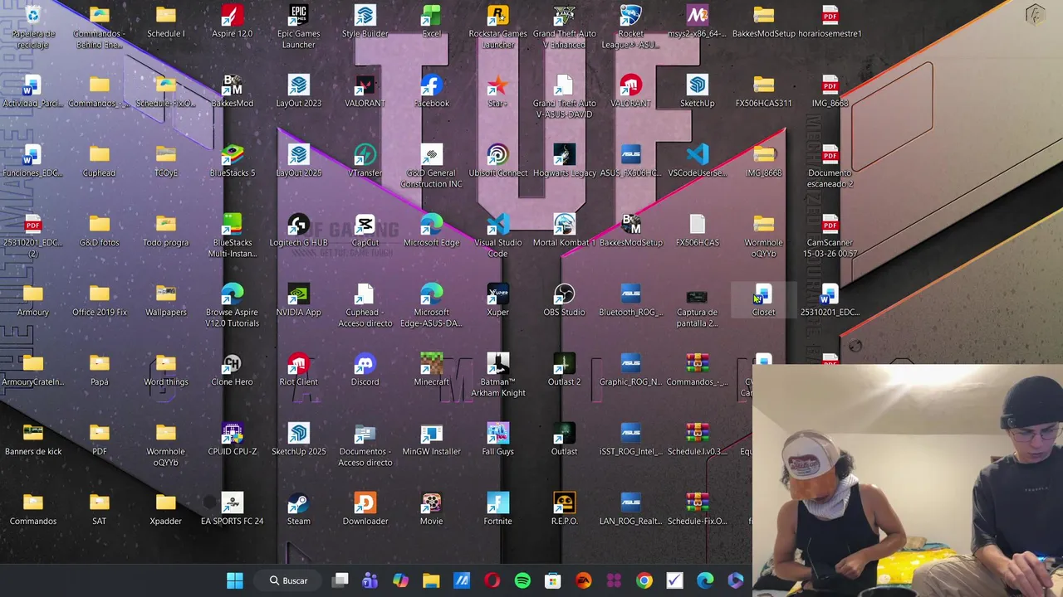
Task: Open Task View from the taskbar
Action: point(340,580)
